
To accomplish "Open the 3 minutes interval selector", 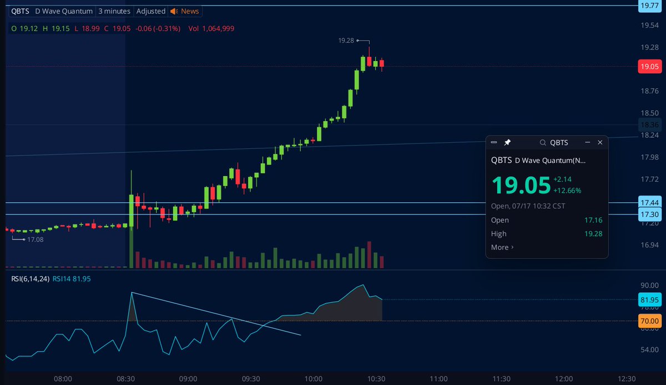I will click(x=115, y=11).
